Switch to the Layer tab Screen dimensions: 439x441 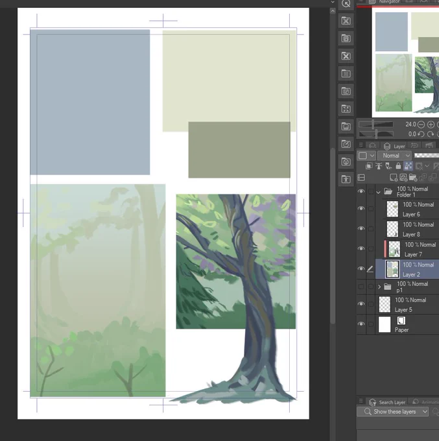tap(394, 147)
